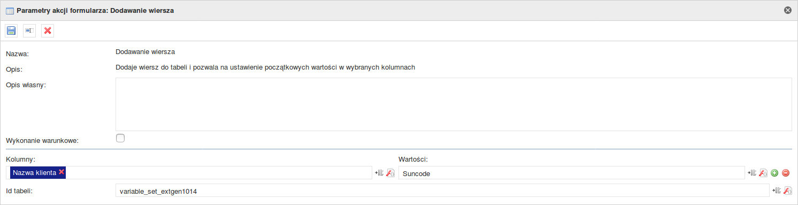This screenshot has height=205, width=798.
Task: Select the Nazwa klienta column tag
Action: click(x=34, y=172)
